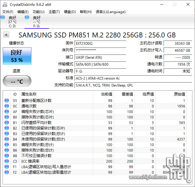Click the drive letter field F: G:
The width and height of the screenshot is (195, 187).
pos(100,71)
